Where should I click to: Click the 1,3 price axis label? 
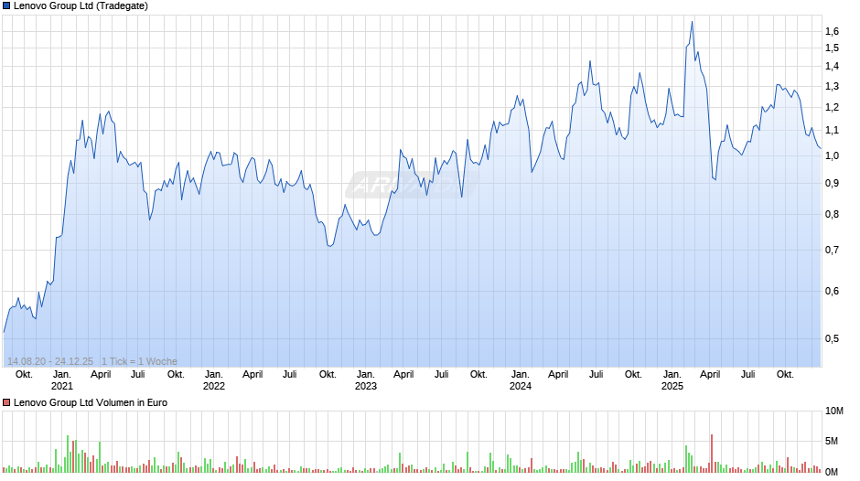[x=832, y=86]
